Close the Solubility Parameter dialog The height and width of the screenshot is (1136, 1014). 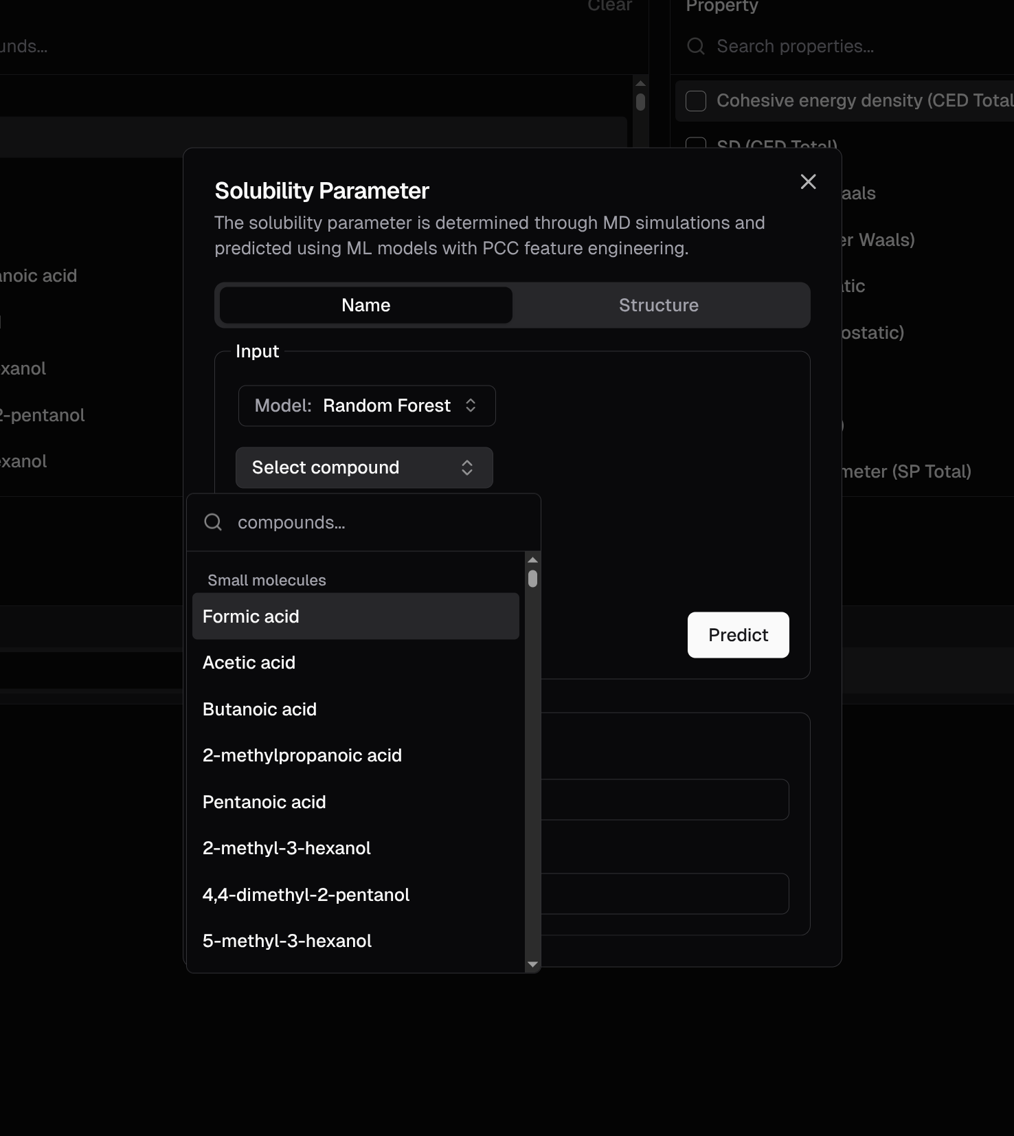pyautogui.click(x=808, y=182)
